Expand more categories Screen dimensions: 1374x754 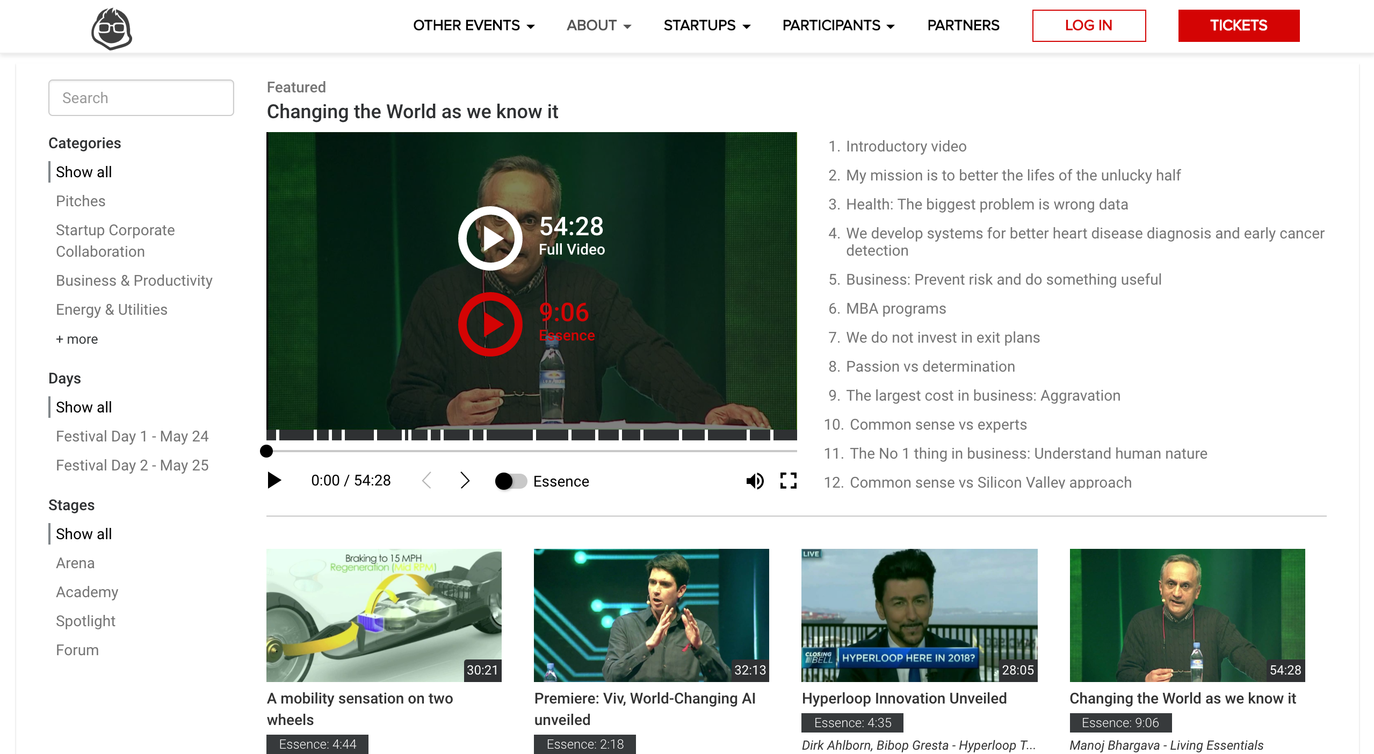coord(77,339)
